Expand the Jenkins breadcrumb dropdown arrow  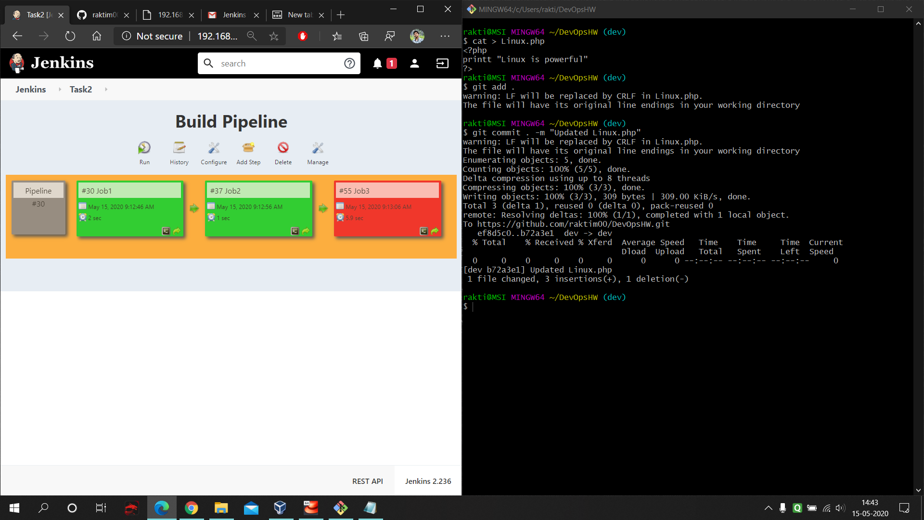coord(60,90)
